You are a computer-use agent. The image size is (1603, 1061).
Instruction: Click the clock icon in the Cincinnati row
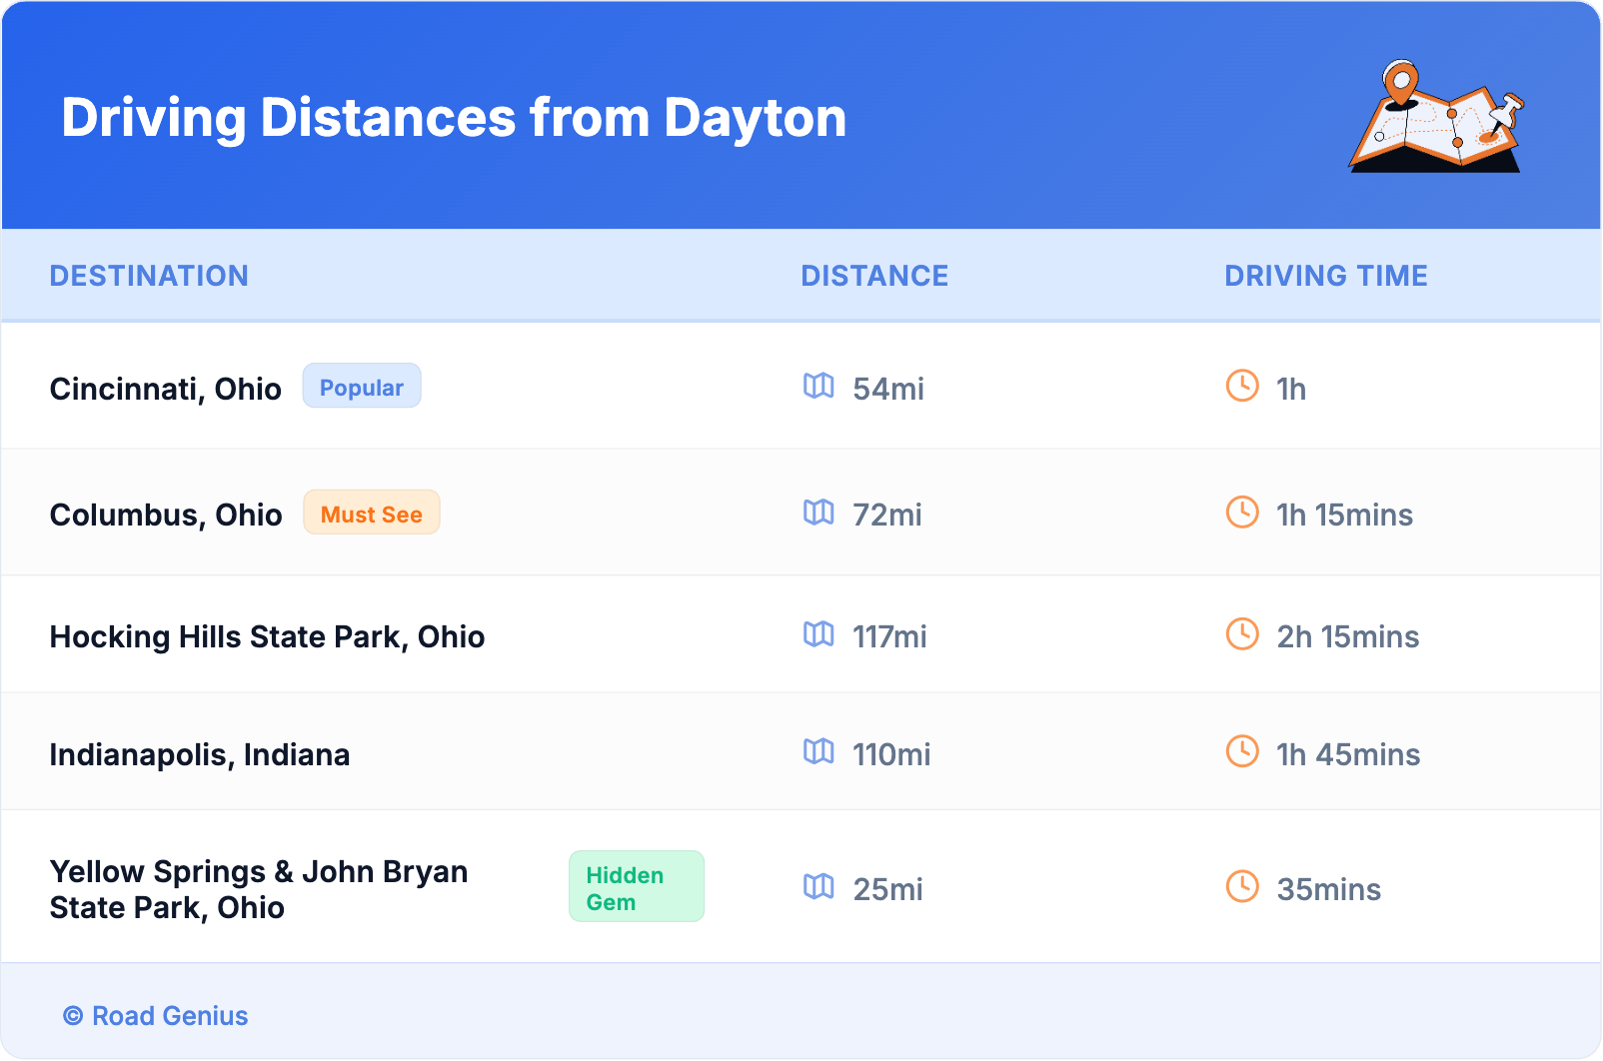pos(1242,386)
